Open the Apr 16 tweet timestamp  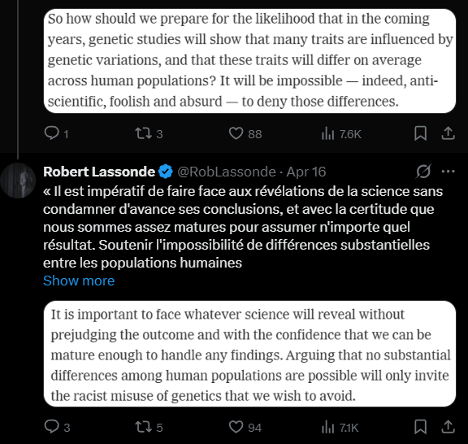pos(306,172)
